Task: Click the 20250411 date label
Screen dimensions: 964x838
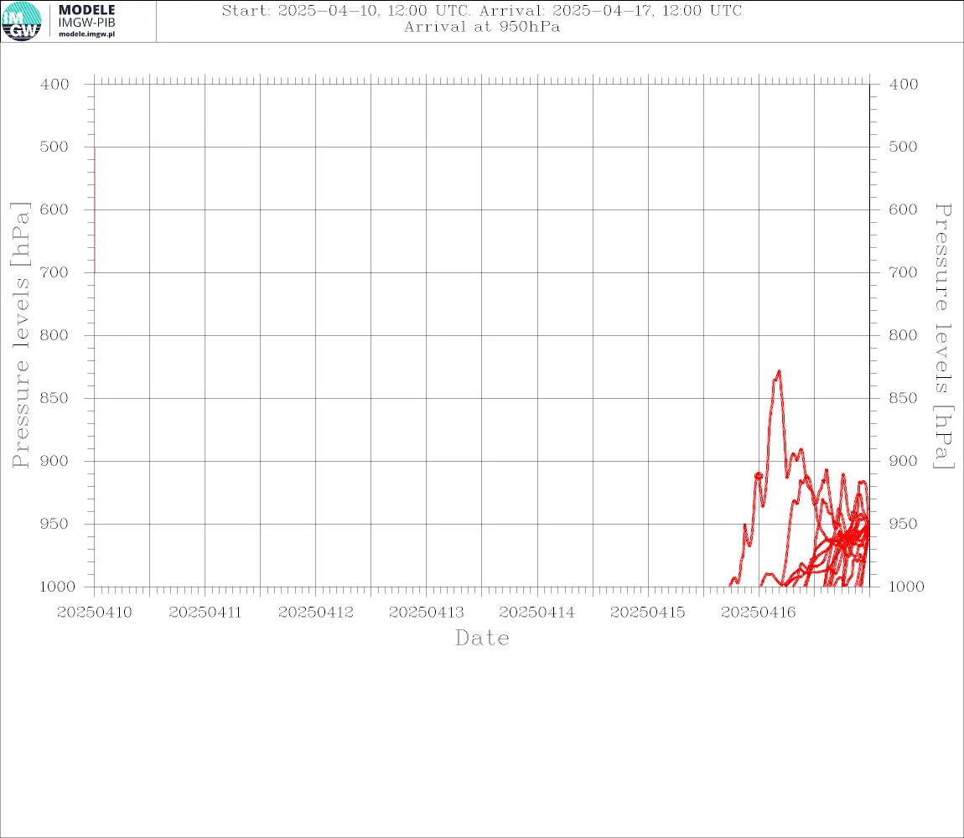Action: [x=205, y=613]
